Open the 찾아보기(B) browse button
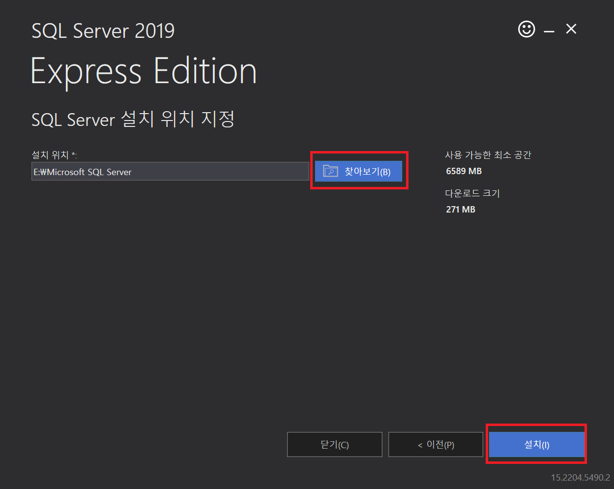Image resolution: width=614 pixels, height=489 pixels. [x=358, y=171]
